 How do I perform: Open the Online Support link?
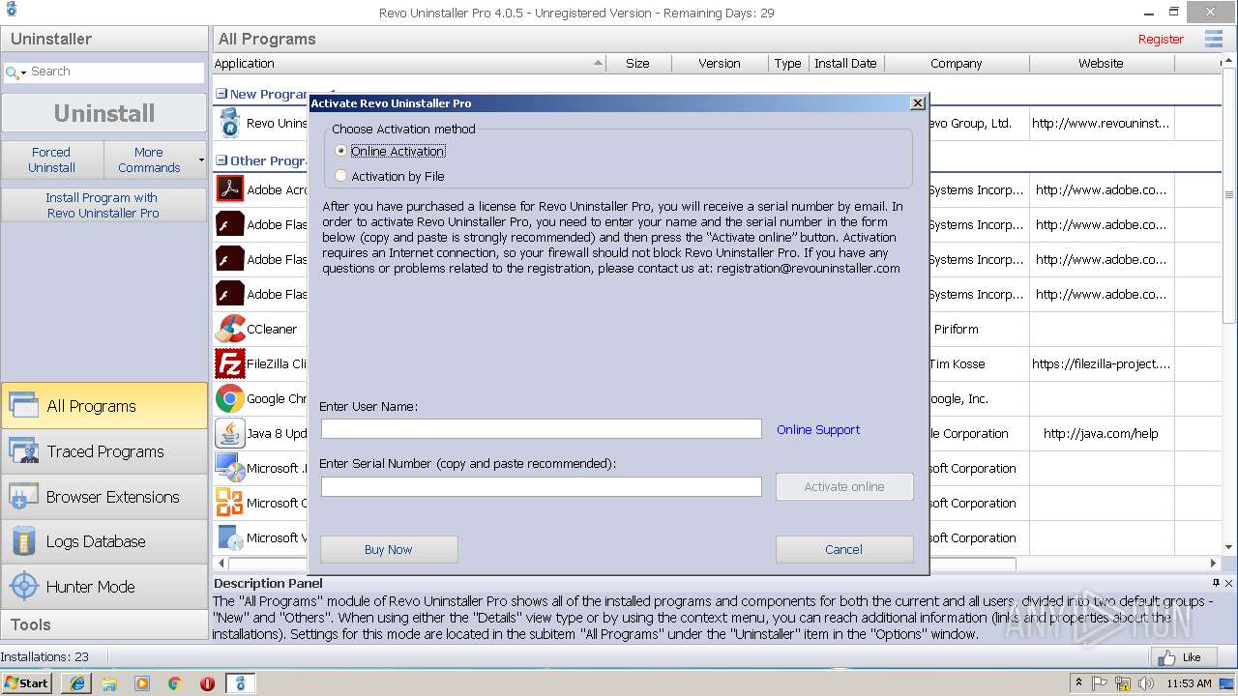click(x=818, y=429)
